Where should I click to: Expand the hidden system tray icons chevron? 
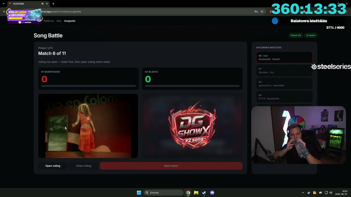tap(303, 193)
